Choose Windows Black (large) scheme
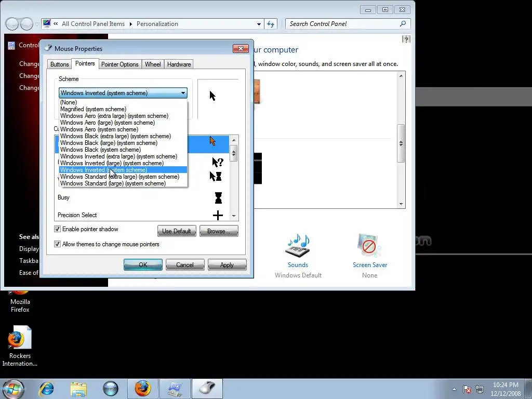 pyautogui.click(x=123, y=143)
